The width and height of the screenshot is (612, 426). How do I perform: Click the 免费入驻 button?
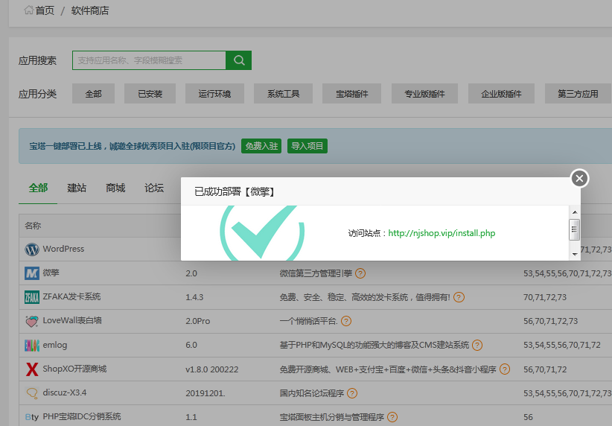coord(261,146)
